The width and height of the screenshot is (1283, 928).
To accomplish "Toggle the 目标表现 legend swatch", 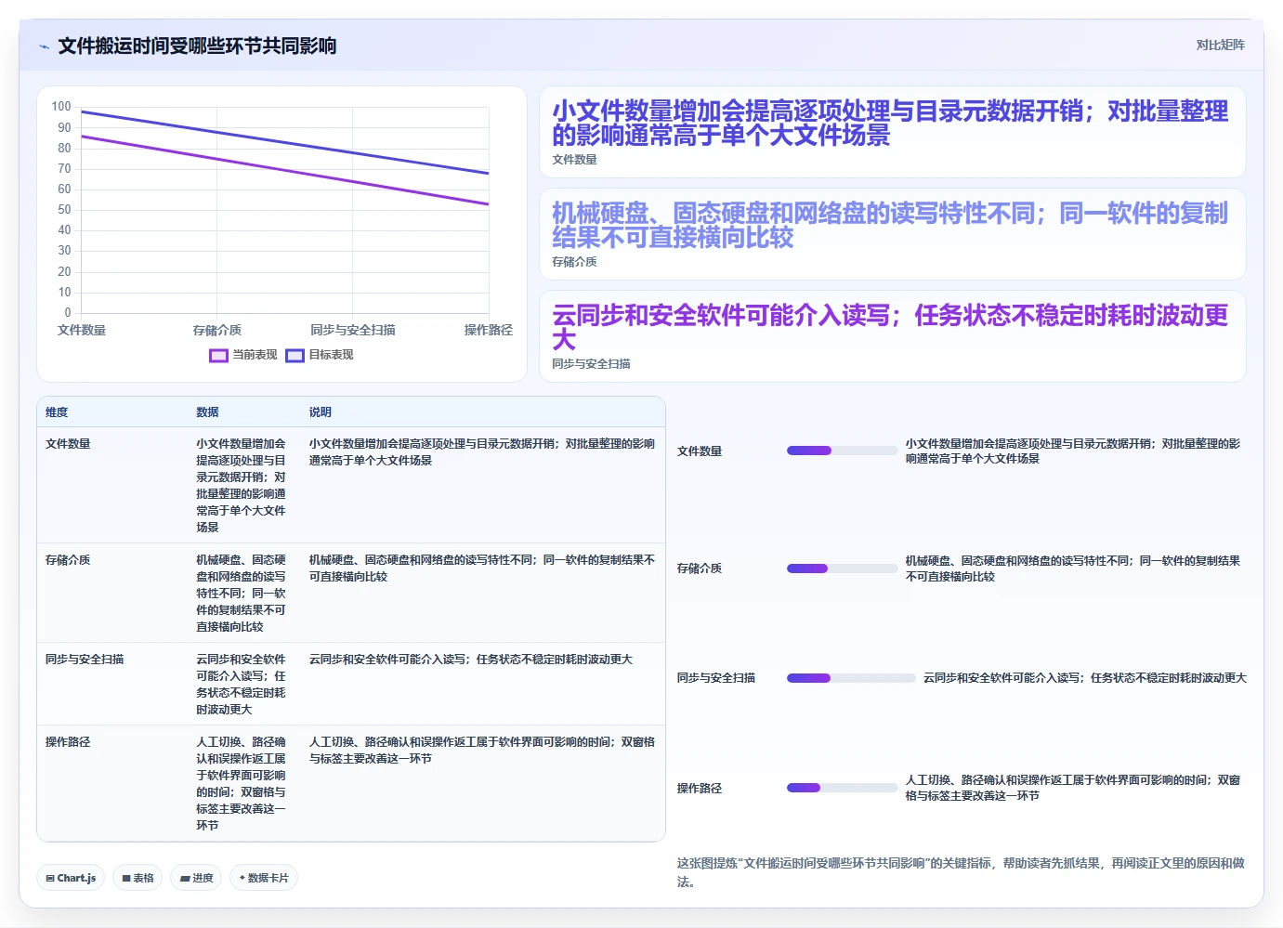I will (295, 355).
